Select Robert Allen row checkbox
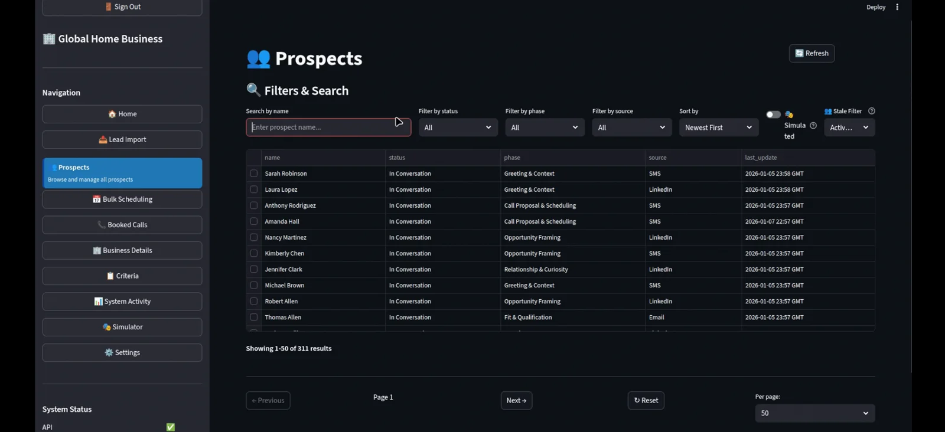The height and width of the screenshot is (432, 945). [x=254, y=301]
